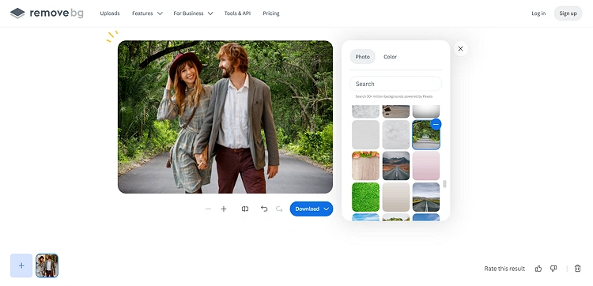Undo the last edit
Screen dimensions: 593x286
[x=264, y=209]
